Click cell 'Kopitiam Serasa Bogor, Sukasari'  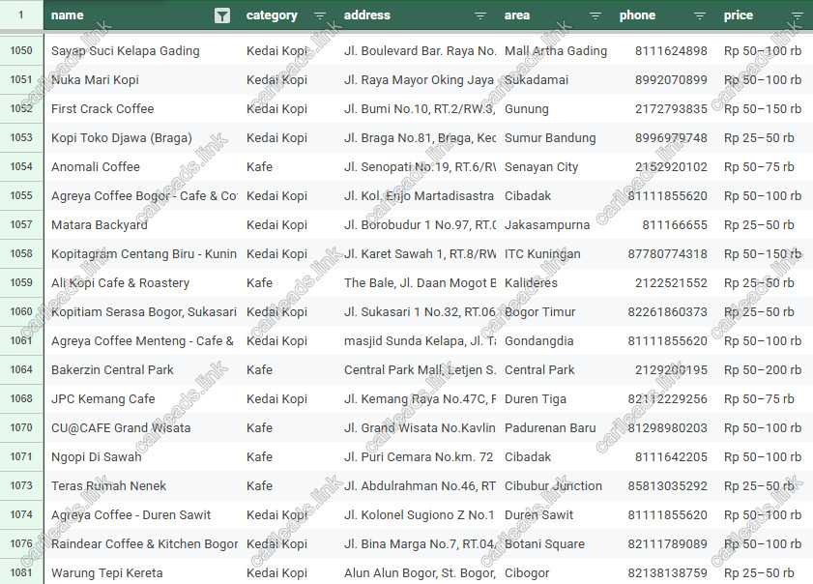point(141,312)
